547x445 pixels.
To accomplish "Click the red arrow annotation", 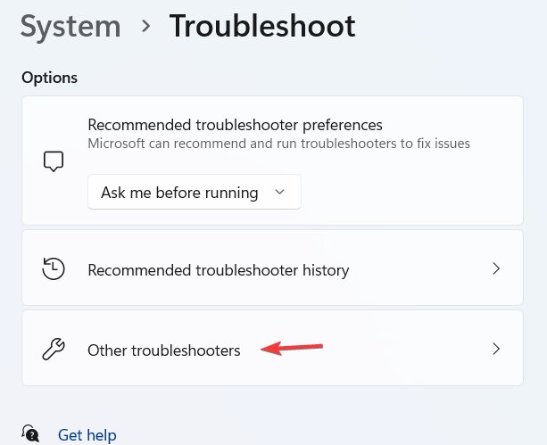I will pyautogui.click(x=292, y=348).
